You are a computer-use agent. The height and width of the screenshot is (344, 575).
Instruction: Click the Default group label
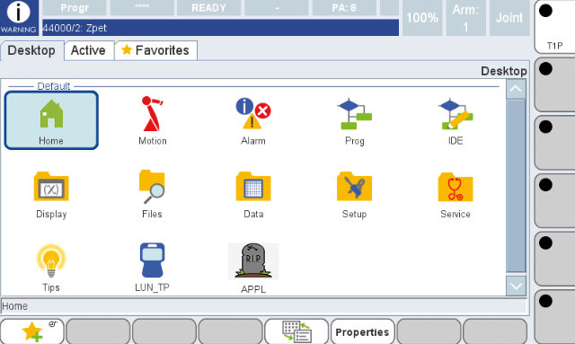click(x=54, y=86)
